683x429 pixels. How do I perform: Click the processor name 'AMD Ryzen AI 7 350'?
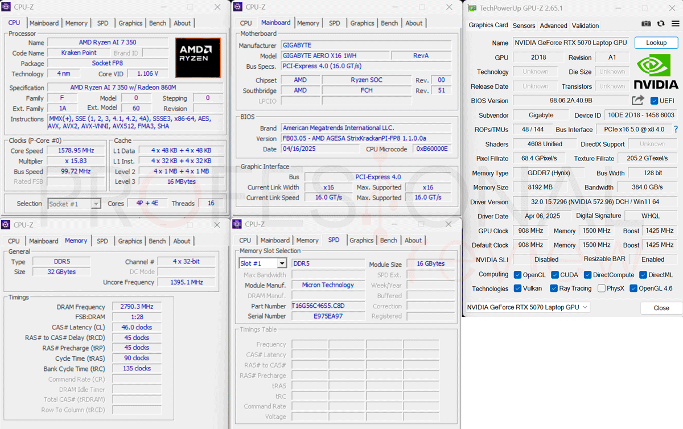click(x=108, y=43)
